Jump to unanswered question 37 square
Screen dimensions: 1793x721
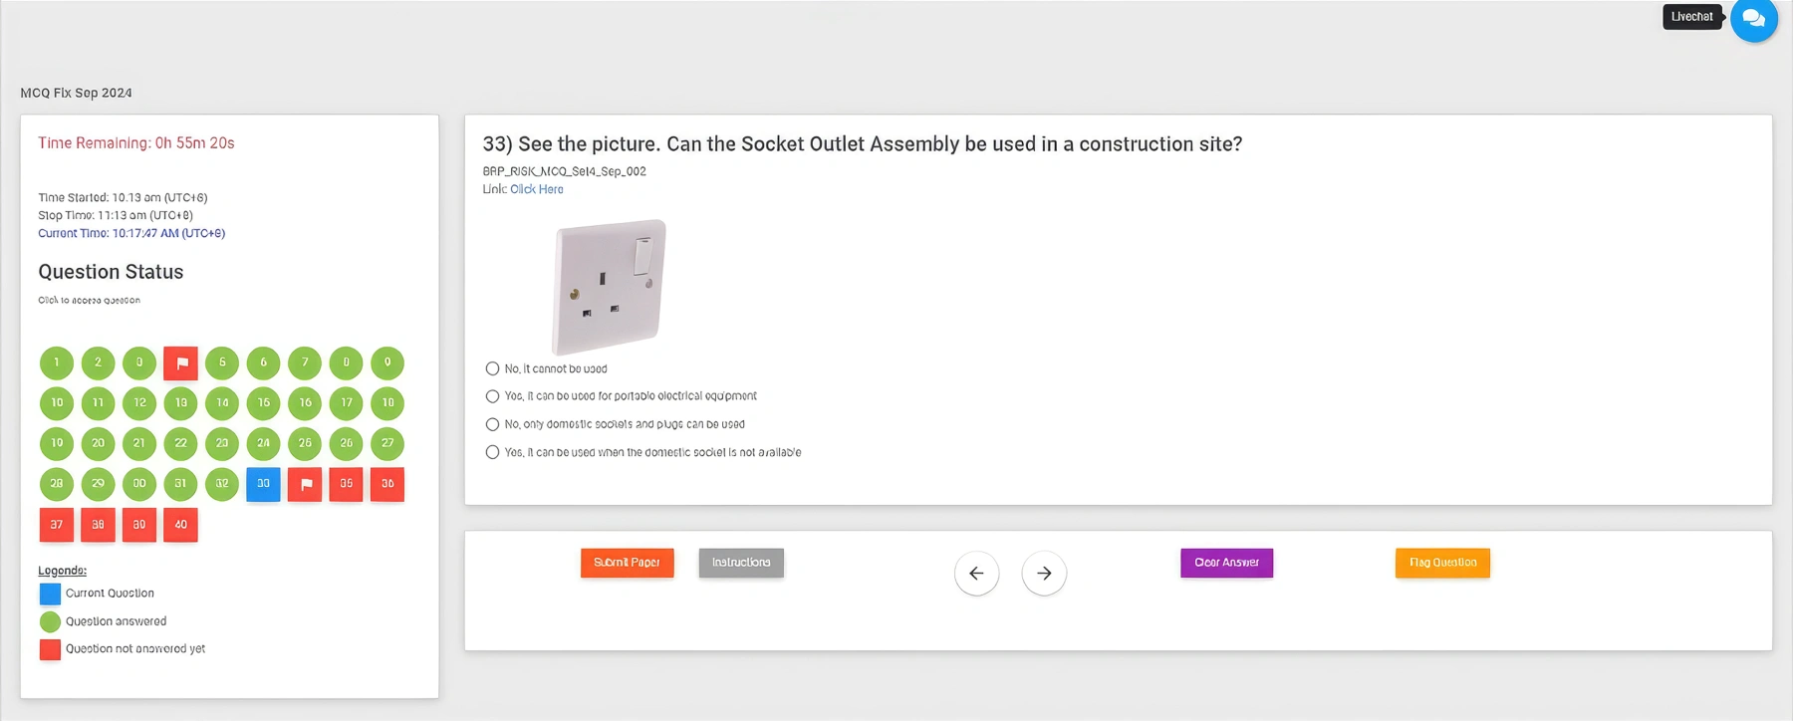click(57, 525)
